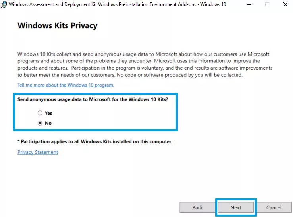Click the blue highlight border around Next
The image size is (293, 217).
point(236,200)
